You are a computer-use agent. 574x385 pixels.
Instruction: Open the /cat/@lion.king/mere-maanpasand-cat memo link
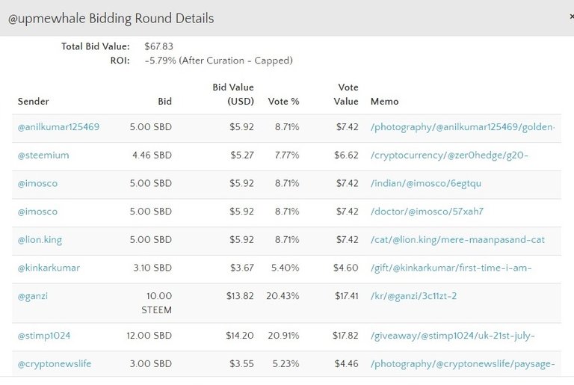(x=457, y=240)
